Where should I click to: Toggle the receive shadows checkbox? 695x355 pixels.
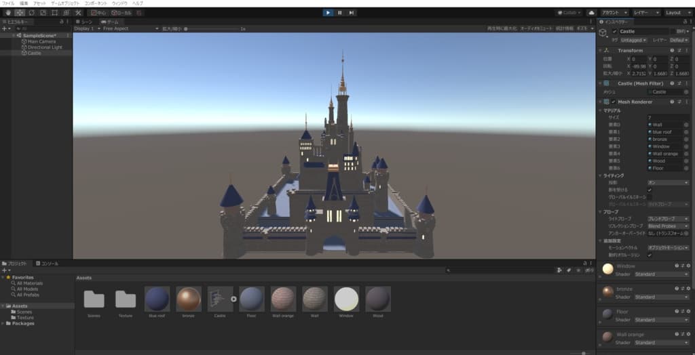pyautogui.click(x=650, y=190)
